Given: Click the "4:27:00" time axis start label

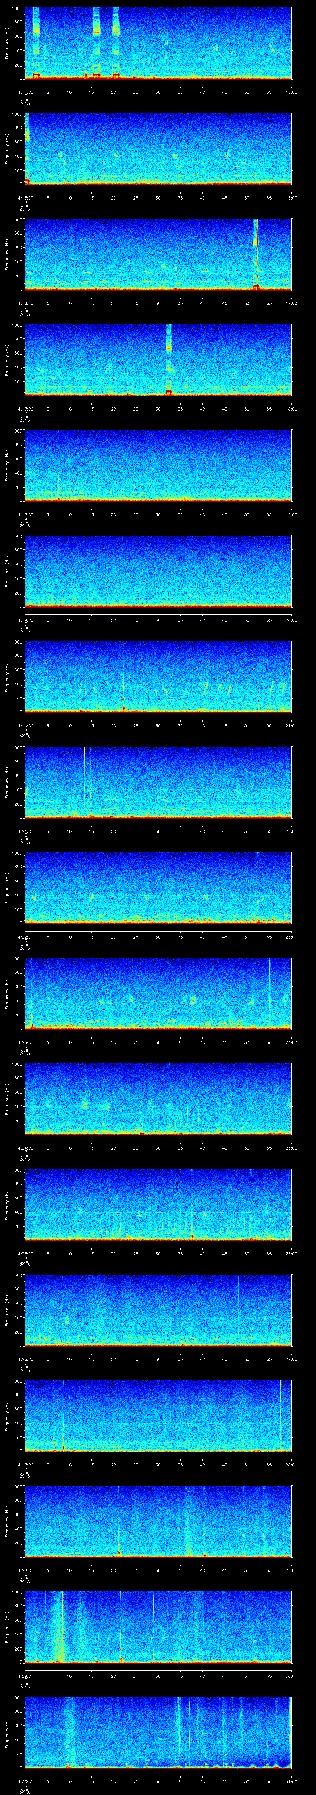Looking at the screenshot, I should [25, 1464].
